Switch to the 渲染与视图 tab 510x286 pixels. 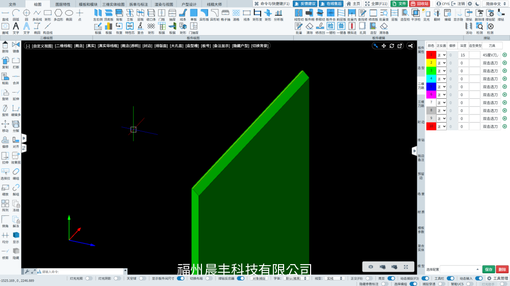click(x=164, y=4)
